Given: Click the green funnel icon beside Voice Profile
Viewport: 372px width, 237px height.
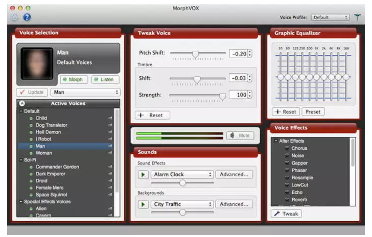Looking at the screenshot, I should point(357,17).
